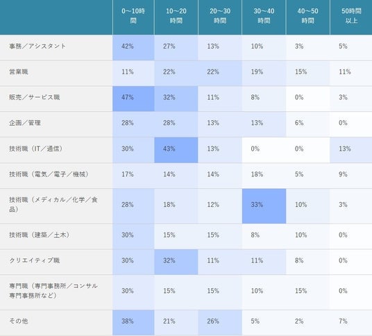Select the highlighted 43% cell
The height and width of the screenshot is (336, 372).
click(176, 150)
